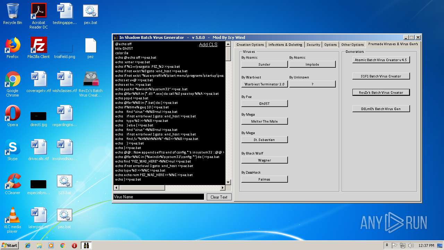Open Internet Explorer from taskbar
444x250 pixels.
click(28, 245)
